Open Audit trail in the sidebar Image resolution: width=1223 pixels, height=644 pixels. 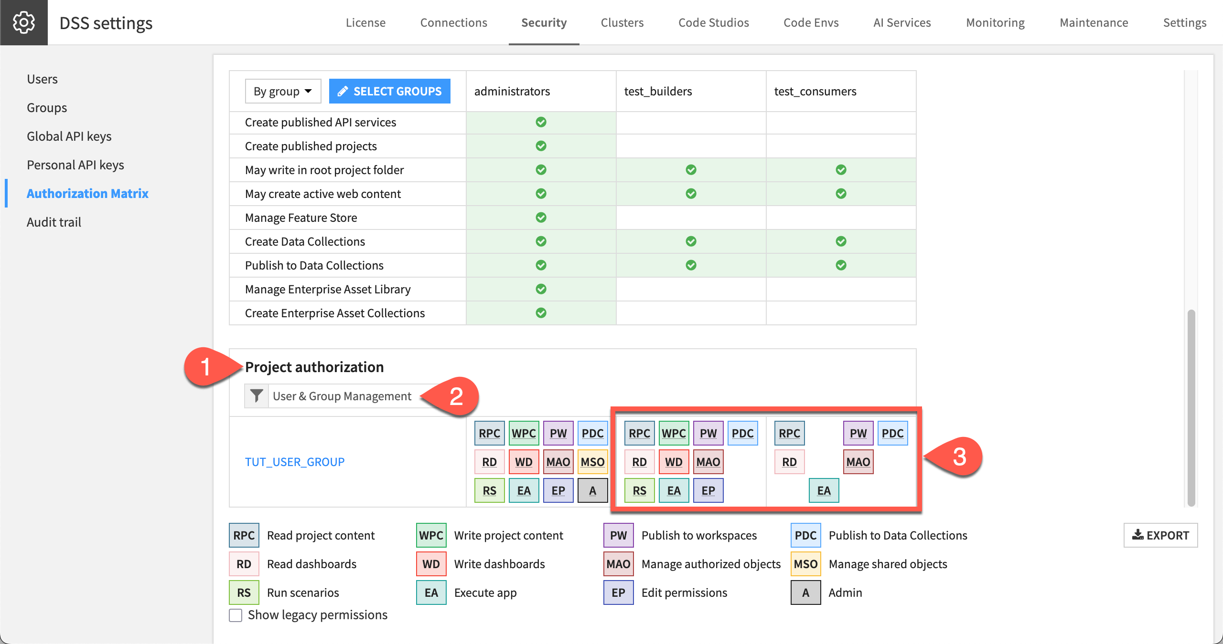(54, 222)
